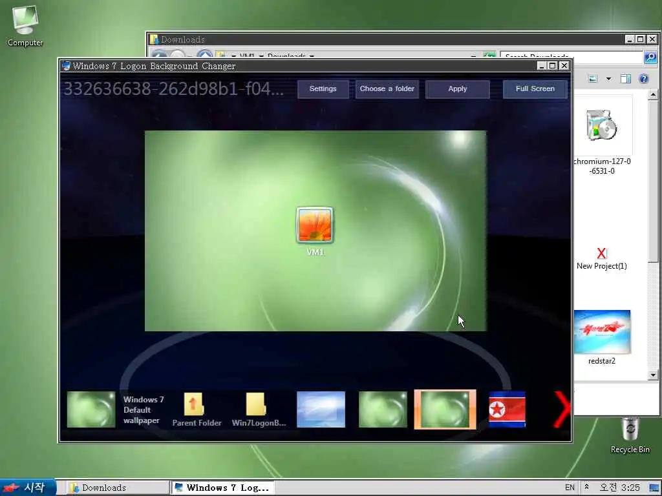This screenshot has height=496, width=662.
Task: Open the Start button on the taskbar
Action: tap(28, 488)
